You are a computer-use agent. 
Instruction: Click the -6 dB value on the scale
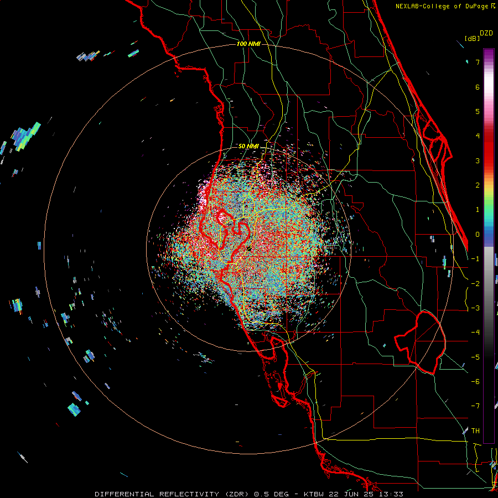[x=475, y=381]
